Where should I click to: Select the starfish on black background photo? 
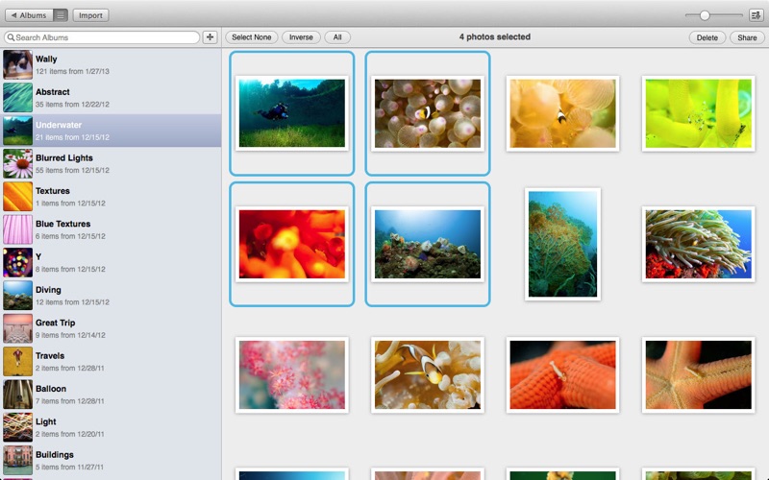(x=699, y=374)
